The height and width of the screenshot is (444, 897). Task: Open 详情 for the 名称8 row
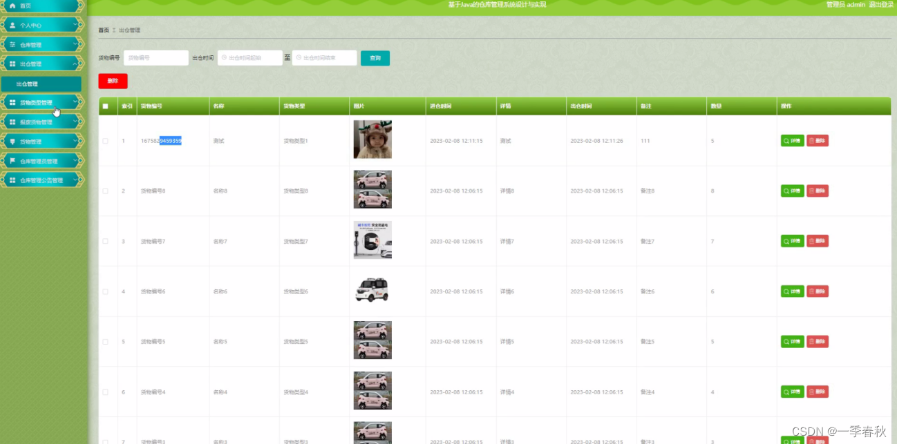(x=793, y=191)
